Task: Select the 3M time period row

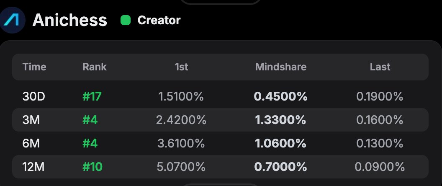Action: click(x=31, y=120)
